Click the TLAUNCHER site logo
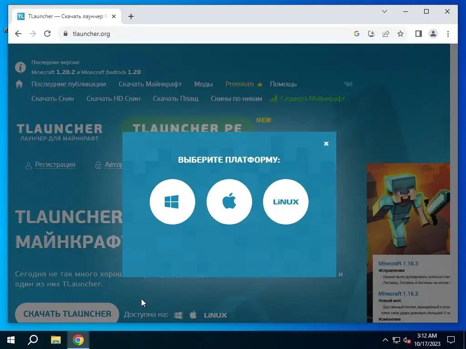The width and height of the screenshot is (466, 349). [x=60, y=132]
